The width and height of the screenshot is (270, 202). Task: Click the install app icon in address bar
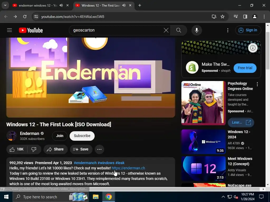[x=214, y=17]
